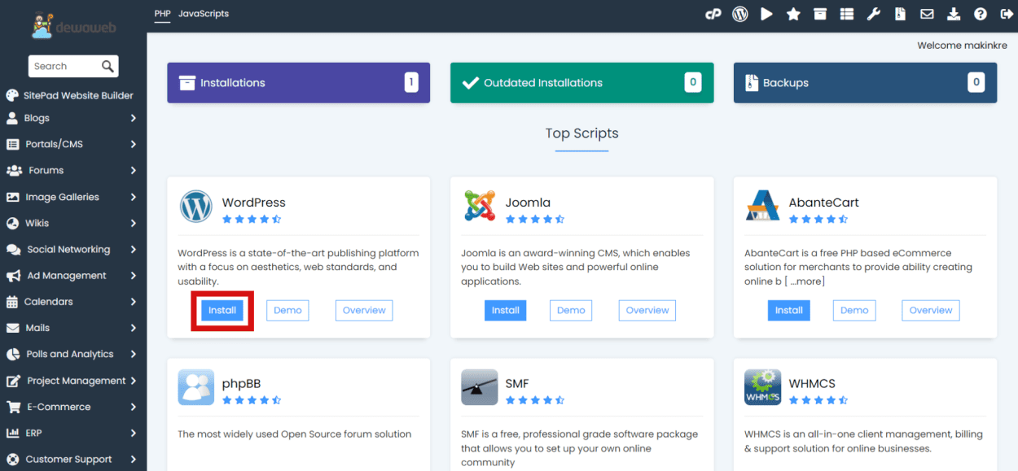Click the download/import icon in toolbar

coord(954,14)
